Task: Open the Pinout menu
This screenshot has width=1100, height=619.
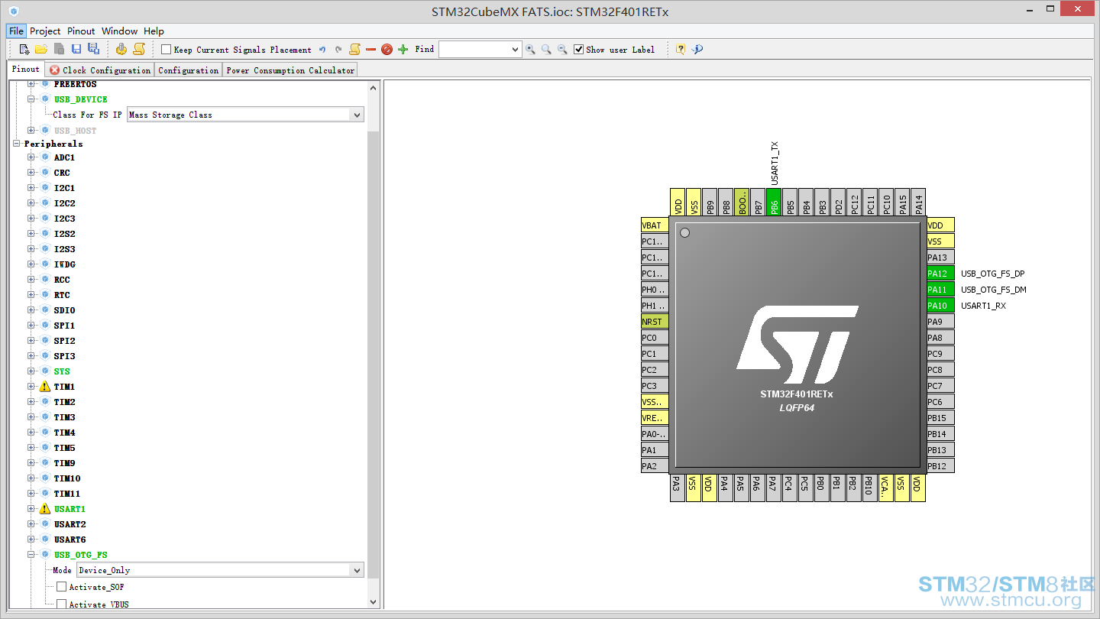Action: pos(81,31)
